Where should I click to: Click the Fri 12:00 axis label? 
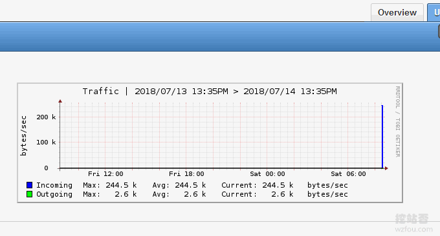tap(105, 174)
